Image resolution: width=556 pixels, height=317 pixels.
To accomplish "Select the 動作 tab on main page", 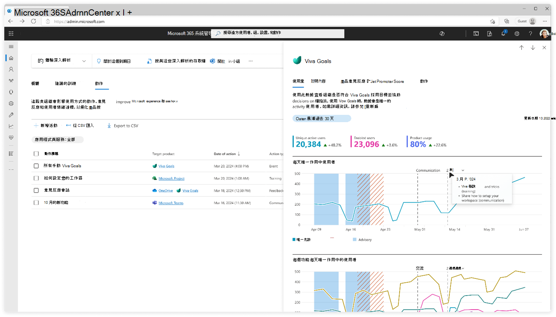I will coord(99,83).
